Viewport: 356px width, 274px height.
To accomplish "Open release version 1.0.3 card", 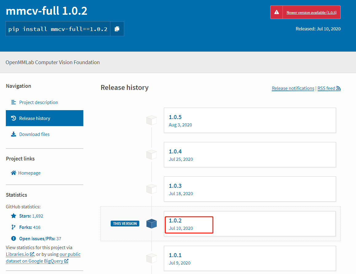I will (250, 189).
